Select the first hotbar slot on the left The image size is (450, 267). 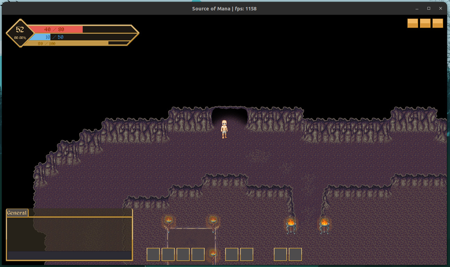coord(153,255)
